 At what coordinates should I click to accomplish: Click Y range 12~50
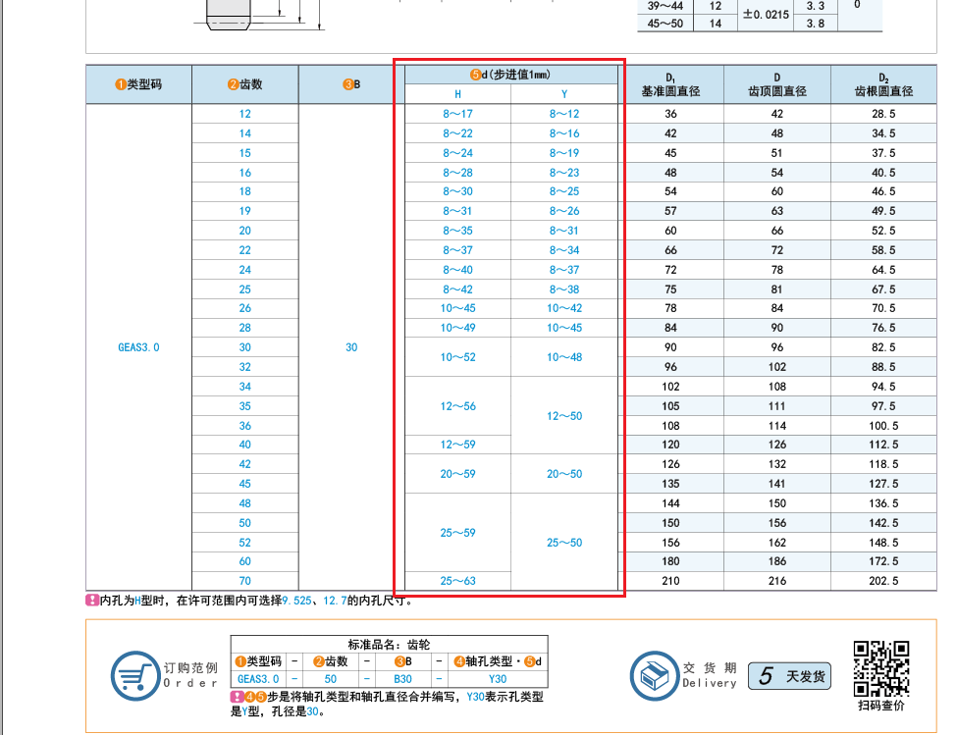pyautogui.click(x=564, y=416)
